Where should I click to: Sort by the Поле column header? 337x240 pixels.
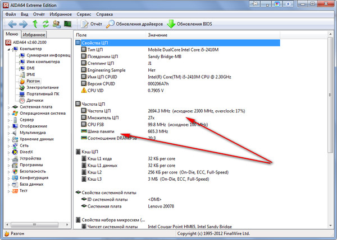click(110, 35)
